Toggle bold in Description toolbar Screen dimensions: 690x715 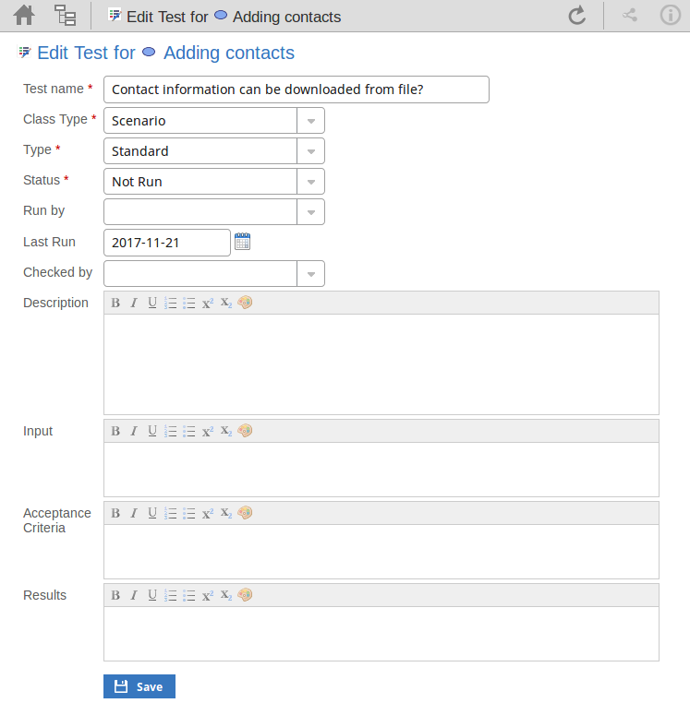click(115, 303)
